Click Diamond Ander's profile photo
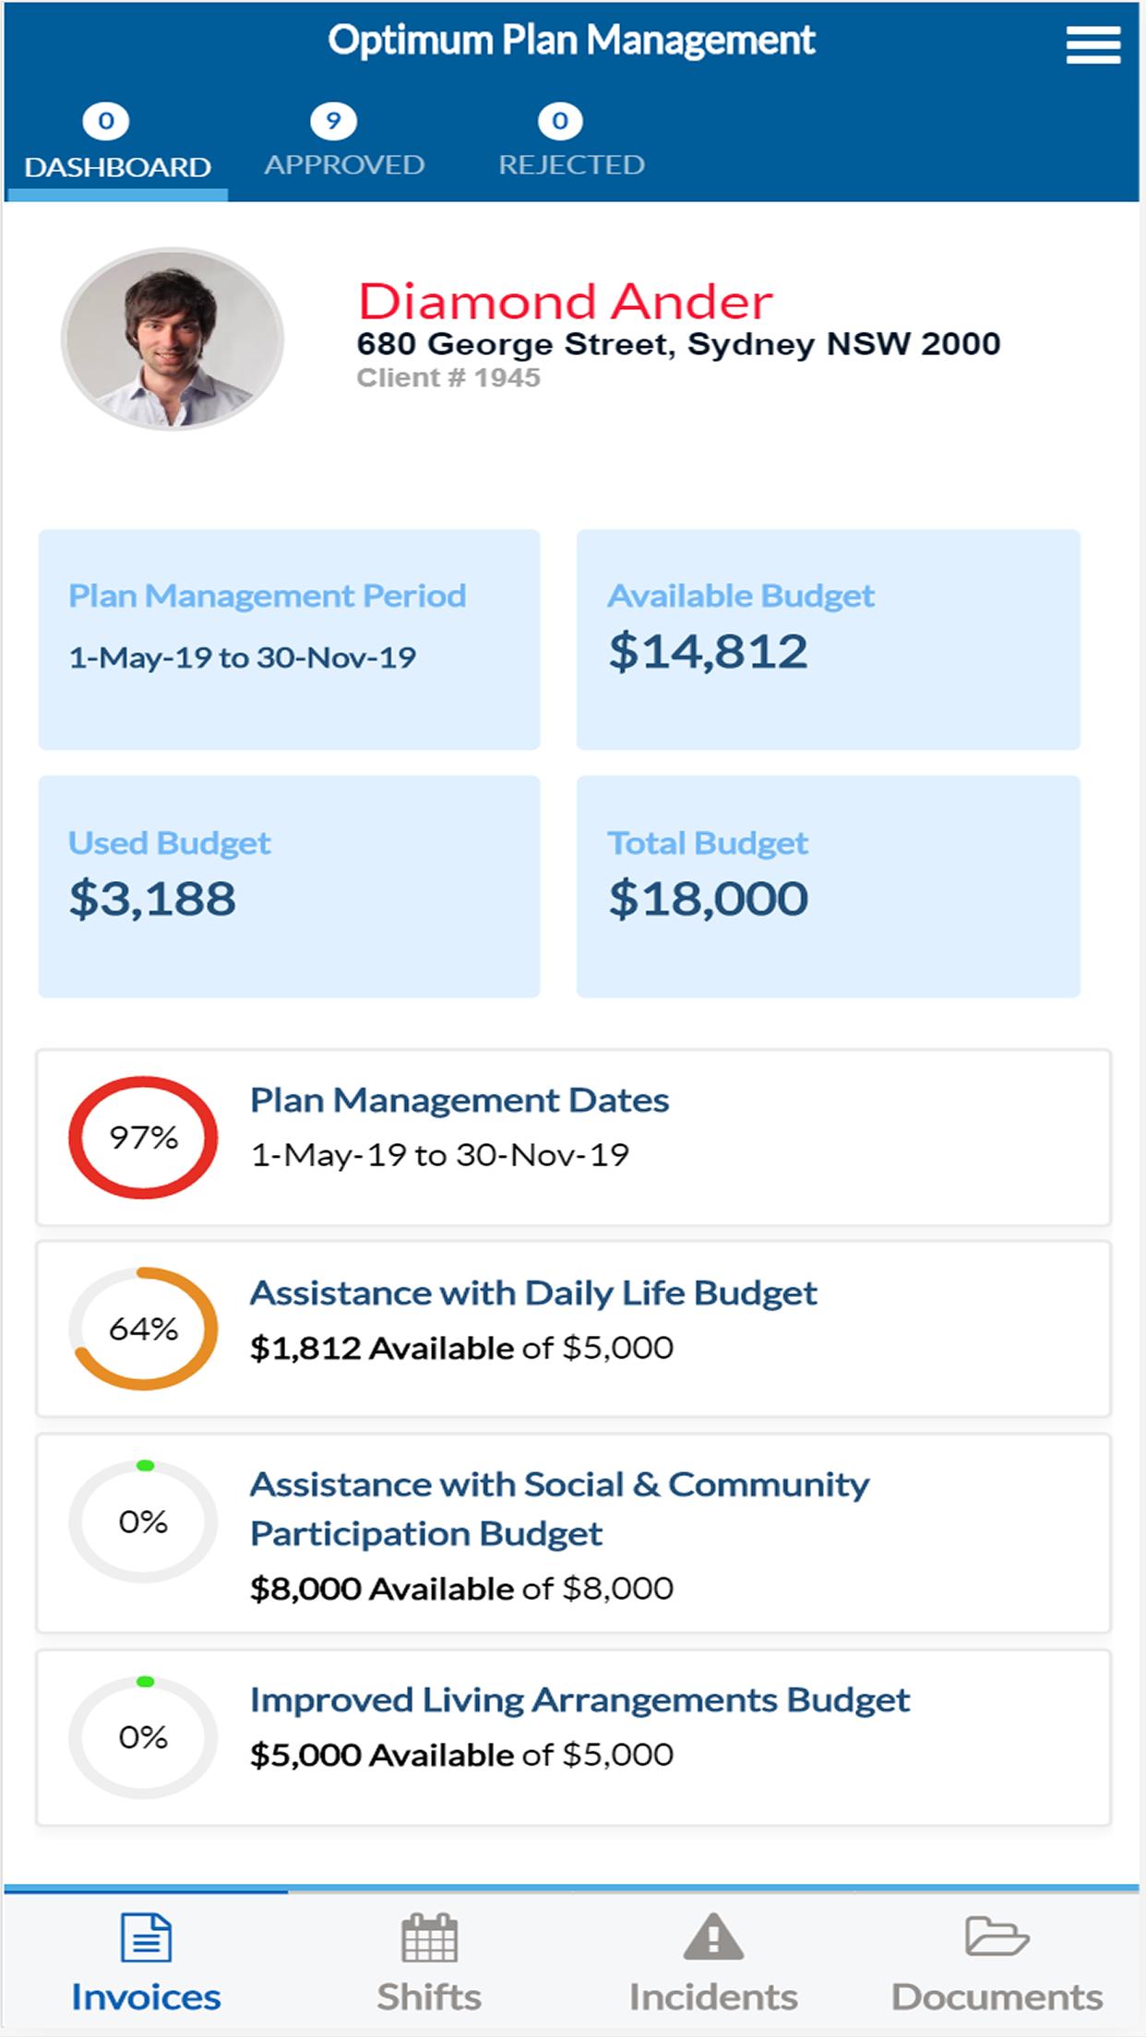Viewport: 1146px width, 2037px height. click(x=173, y=339)
